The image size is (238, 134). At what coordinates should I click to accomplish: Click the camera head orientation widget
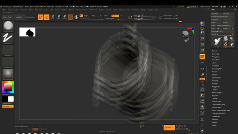[x=186, y=36]
